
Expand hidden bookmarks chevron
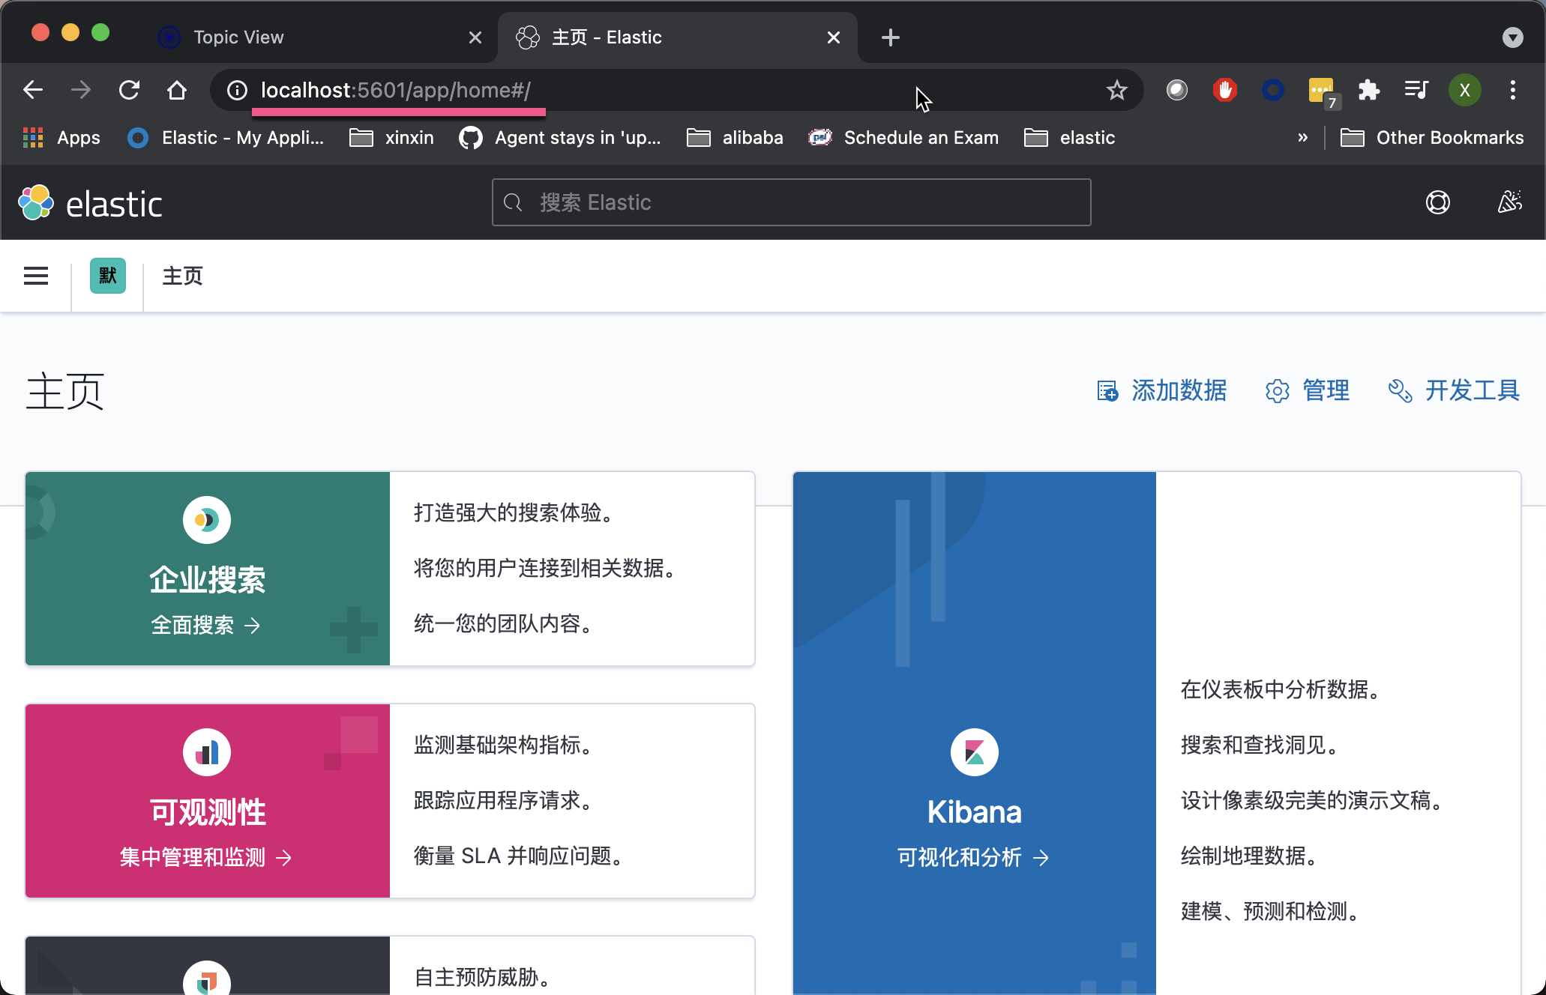[x=1302, y=138]
